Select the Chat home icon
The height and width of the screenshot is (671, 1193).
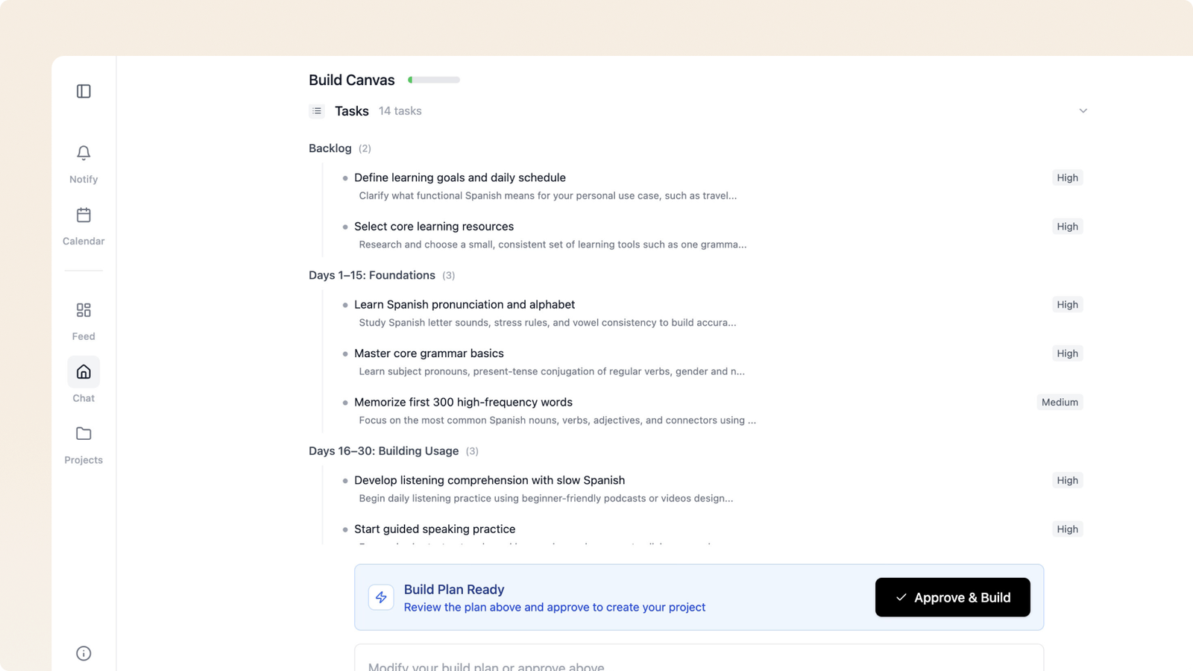coord(84,372)
